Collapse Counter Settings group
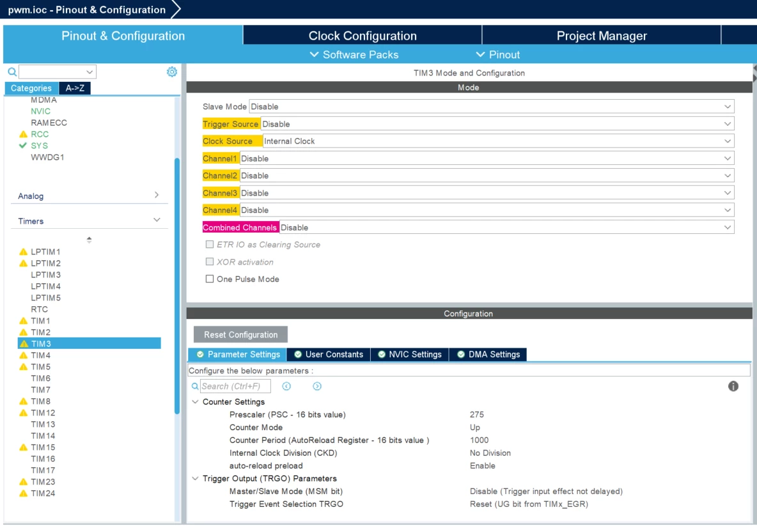This screenshot has width=757, height=526. tap(195, 401)
